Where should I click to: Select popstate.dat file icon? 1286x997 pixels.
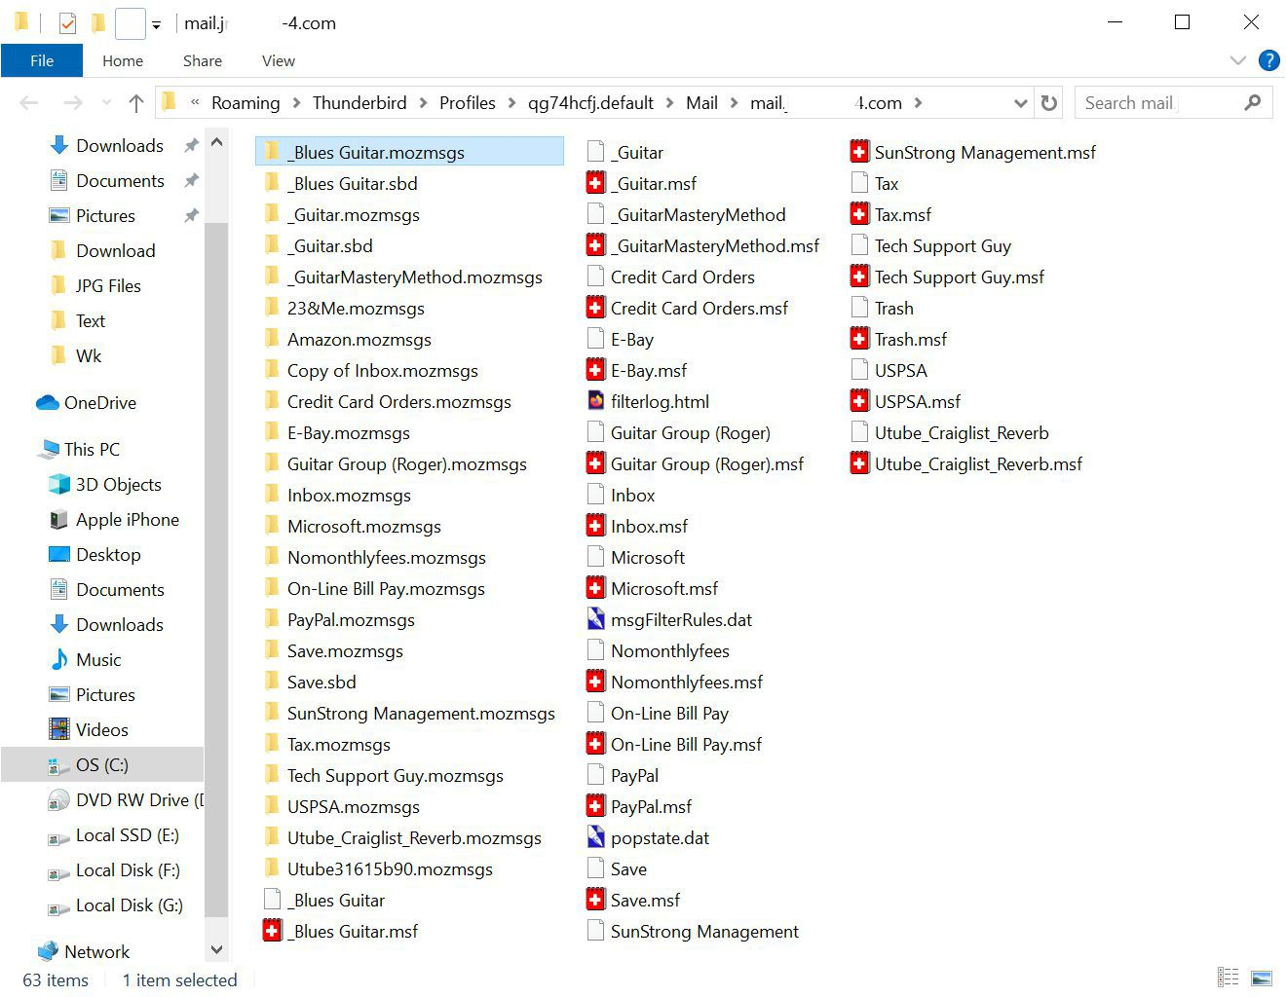tap(596, 837)
